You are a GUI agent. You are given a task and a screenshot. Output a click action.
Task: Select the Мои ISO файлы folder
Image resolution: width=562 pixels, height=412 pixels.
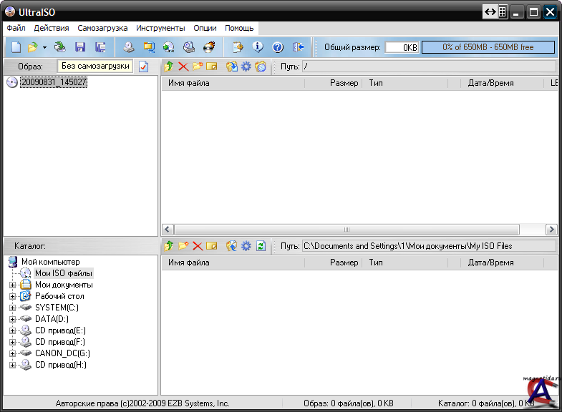[x=63, y=273]
